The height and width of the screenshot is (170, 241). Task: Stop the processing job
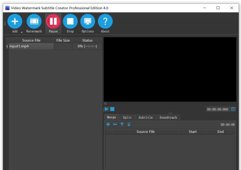(70, 21)
